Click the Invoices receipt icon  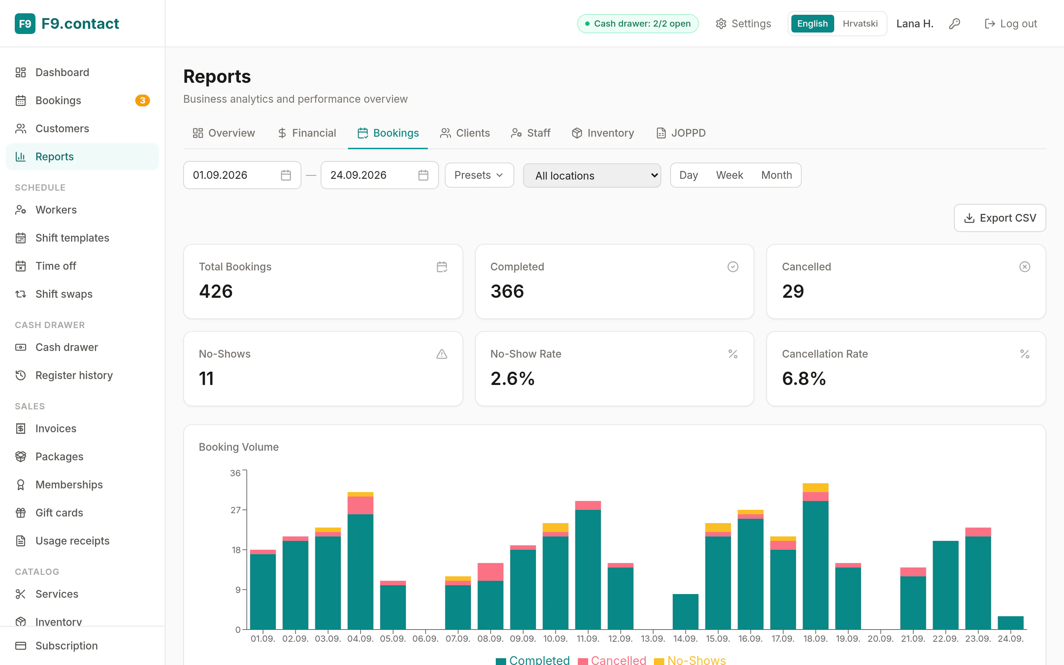click(21, 429)
